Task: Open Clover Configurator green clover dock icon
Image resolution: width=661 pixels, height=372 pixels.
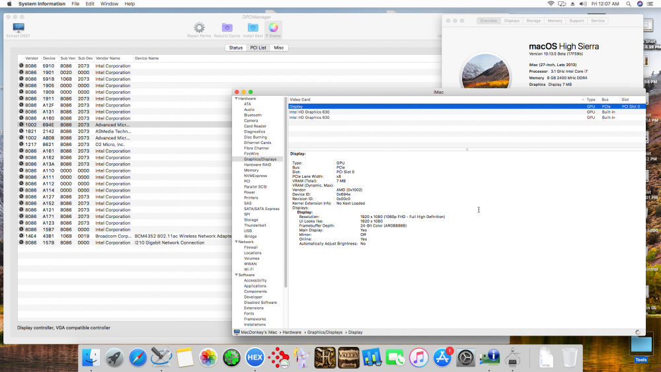Action: [231, 357]
